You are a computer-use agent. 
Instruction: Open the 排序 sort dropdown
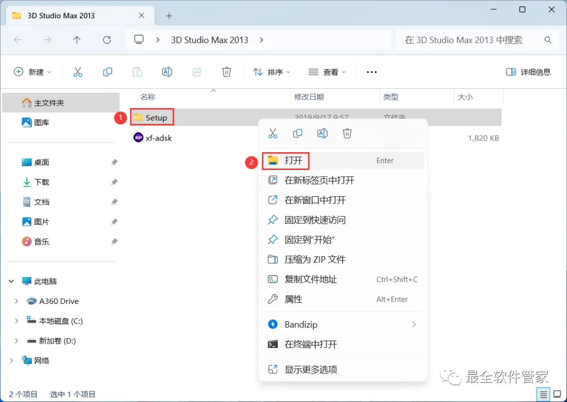(271, 72)
